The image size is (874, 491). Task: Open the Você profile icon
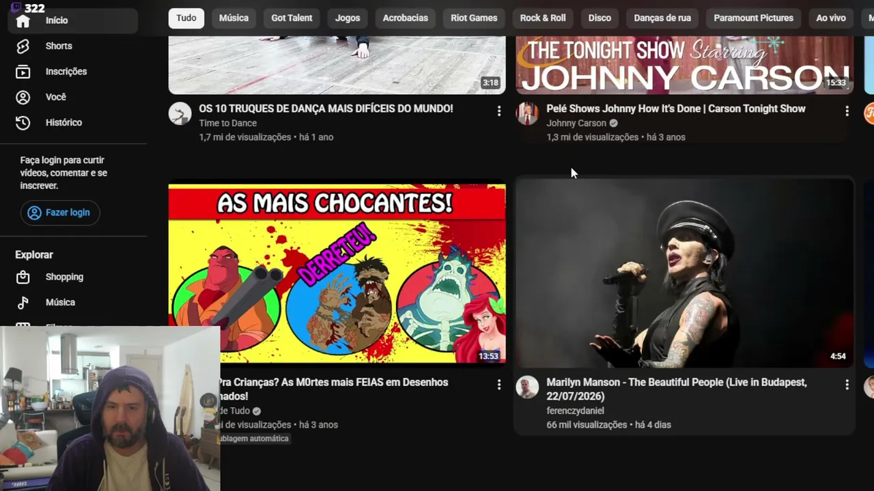(23, 97)
